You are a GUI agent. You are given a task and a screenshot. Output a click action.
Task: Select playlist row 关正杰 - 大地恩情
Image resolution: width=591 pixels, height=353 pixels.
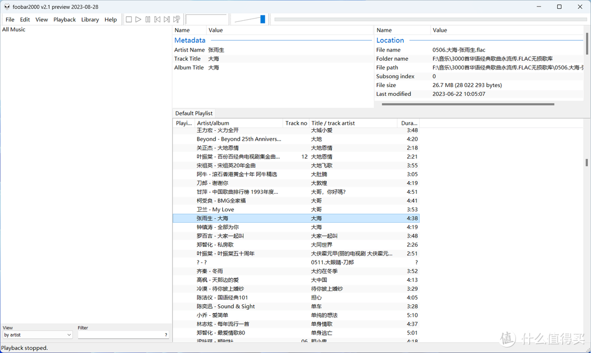(296, 148)
